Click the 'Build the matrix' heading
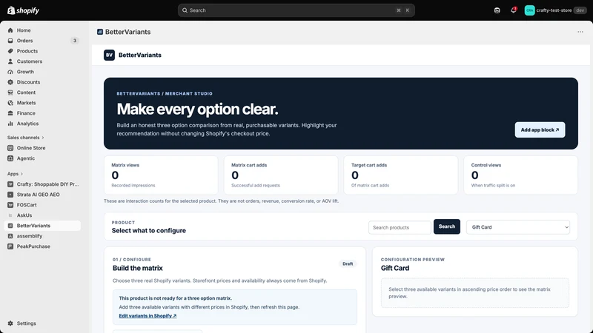 point(138,268)
